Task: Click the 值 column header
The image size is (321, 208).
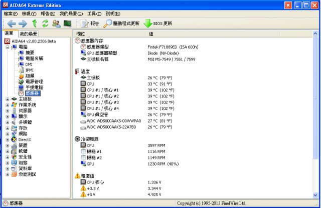Action: pos(213,34)
